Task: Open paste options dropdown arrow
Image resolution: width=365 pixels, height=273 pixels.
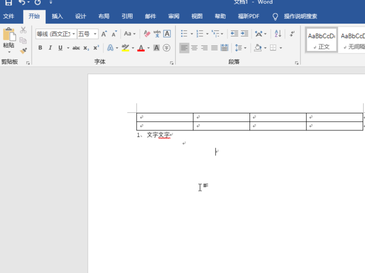Action: pyautogui.click(x=9, y=52)
